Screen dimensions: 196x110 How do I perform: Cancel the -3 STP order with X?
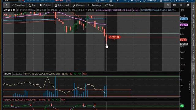tap(118, 37)
